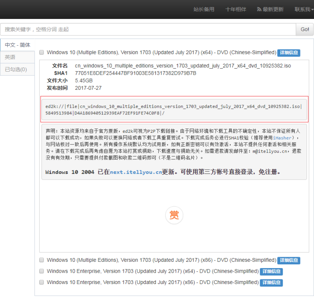Select the SHA1 value 77051E8DEF...
The width and height of the screenshot is (314, 297).
(136, 73)
